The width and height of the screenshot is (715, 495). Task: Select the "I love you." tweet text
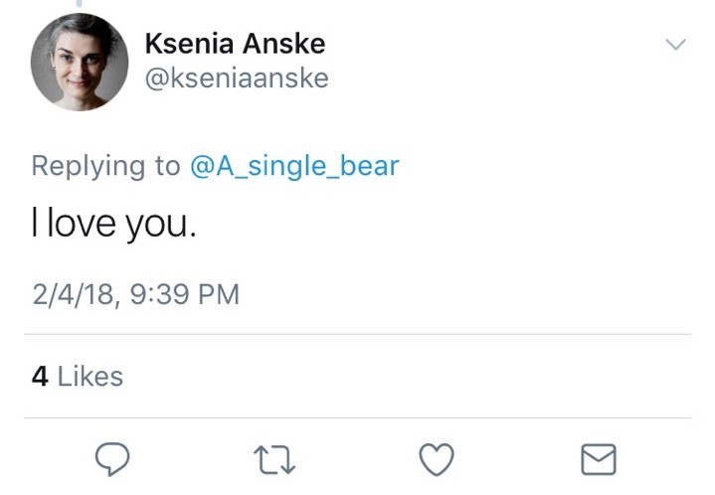coord(114,227)
